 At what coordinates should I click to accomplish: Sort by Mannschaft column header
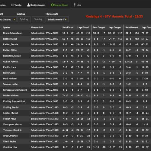(37, 27)
